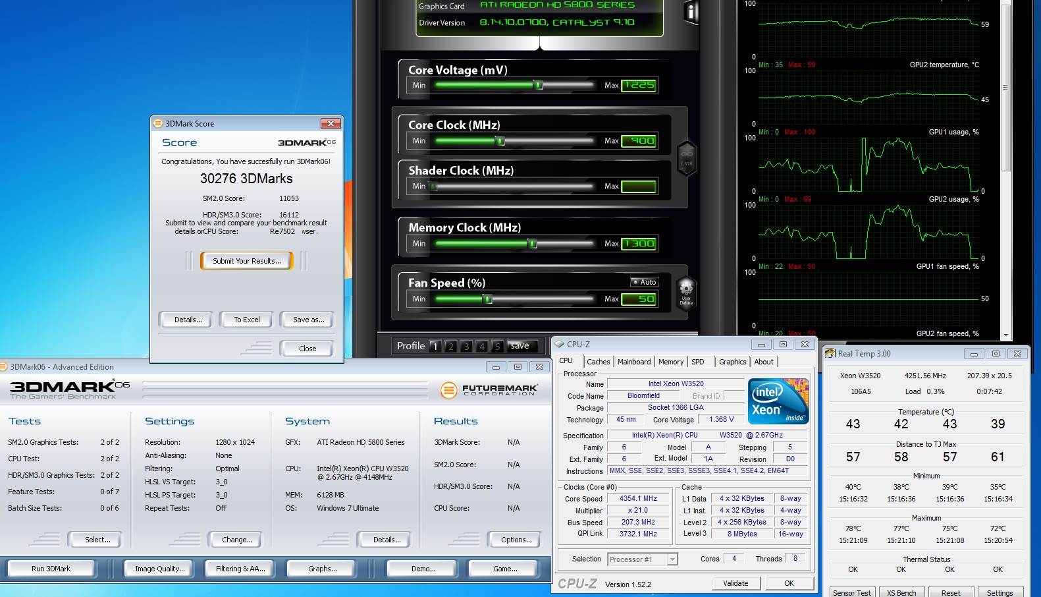Select profile slot 2
Viewport: 1041px width, 597px height.
click(450, 346)
